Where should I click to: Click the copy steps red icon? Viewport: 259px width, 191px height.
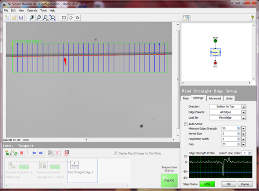click(66, 153)
